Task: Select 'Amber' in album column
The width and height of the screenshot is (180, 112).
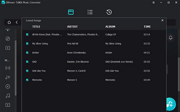Action: point(109,53)
